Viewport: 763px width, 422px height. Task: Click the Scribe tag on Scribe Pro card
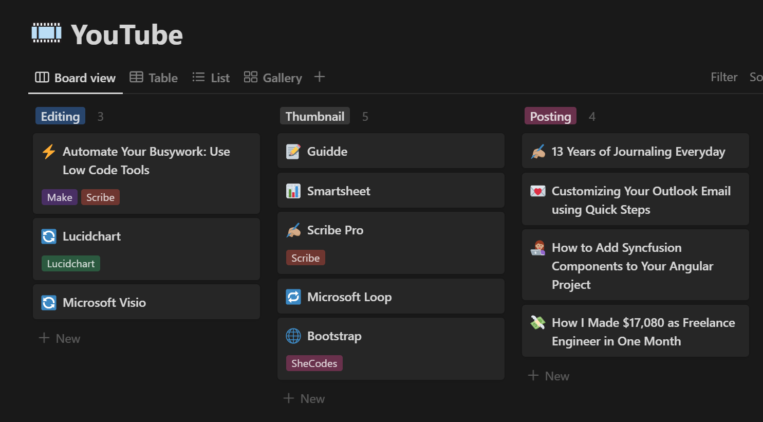tap(306, 258)
